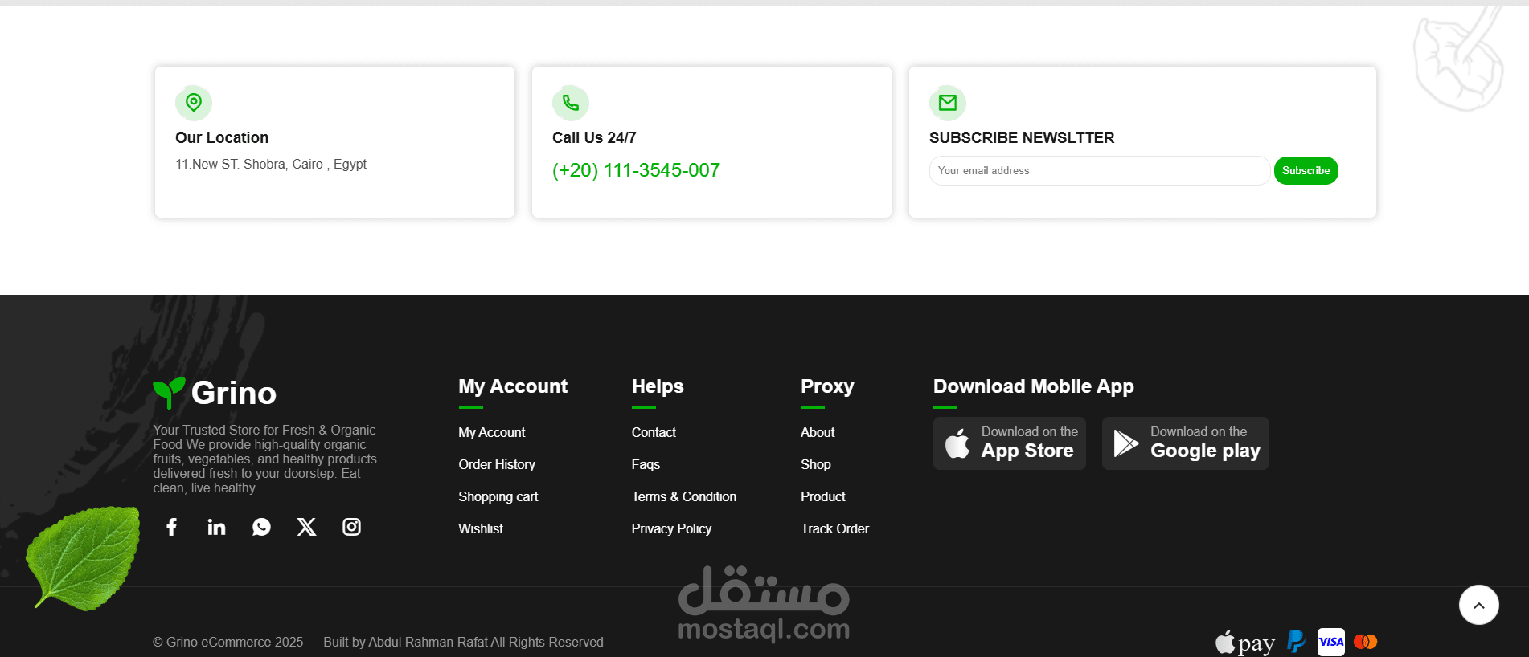This screenshot has width=1529, height=657.
Task: Click the scroll-to-top chevron button
Action: click(x=1479, y=605)
